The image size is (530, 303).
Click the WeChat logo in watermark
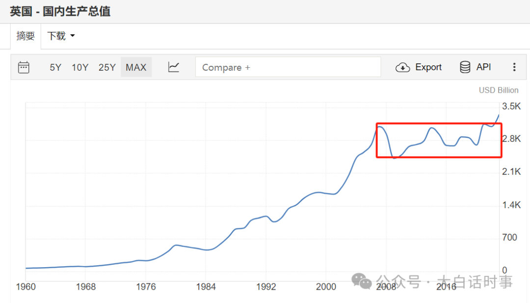click(363, 281)
